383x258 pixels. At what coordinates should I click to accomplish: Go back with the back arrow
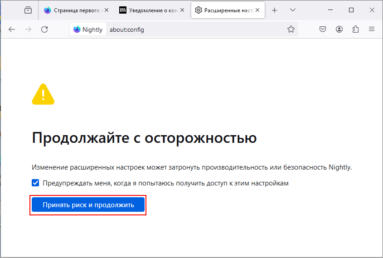point(12,29)
